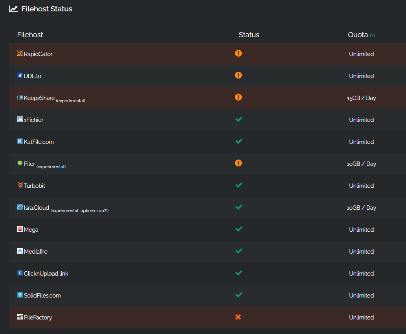Select the Keep2Share filehost name
Image resolution: width=406 pixels, height=334 pixels.
(x=39, y=98)
